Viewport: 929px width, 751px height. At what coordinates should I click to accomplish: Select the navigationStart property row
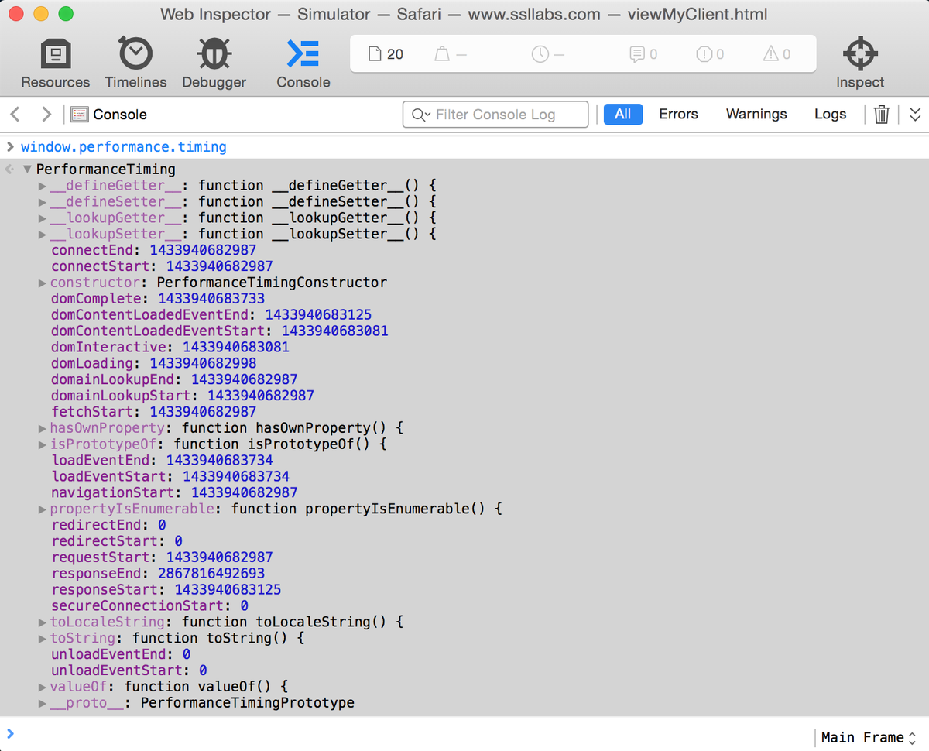[x=174, y=493]
